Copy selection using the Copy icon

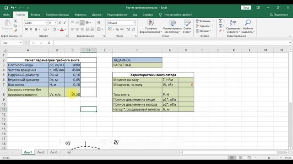[x=16, y=26]
